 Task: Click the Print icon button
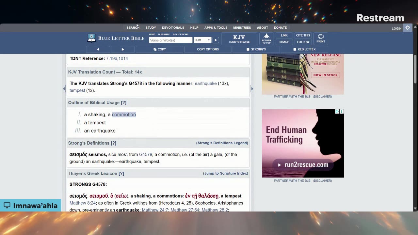tap(321, 39)
